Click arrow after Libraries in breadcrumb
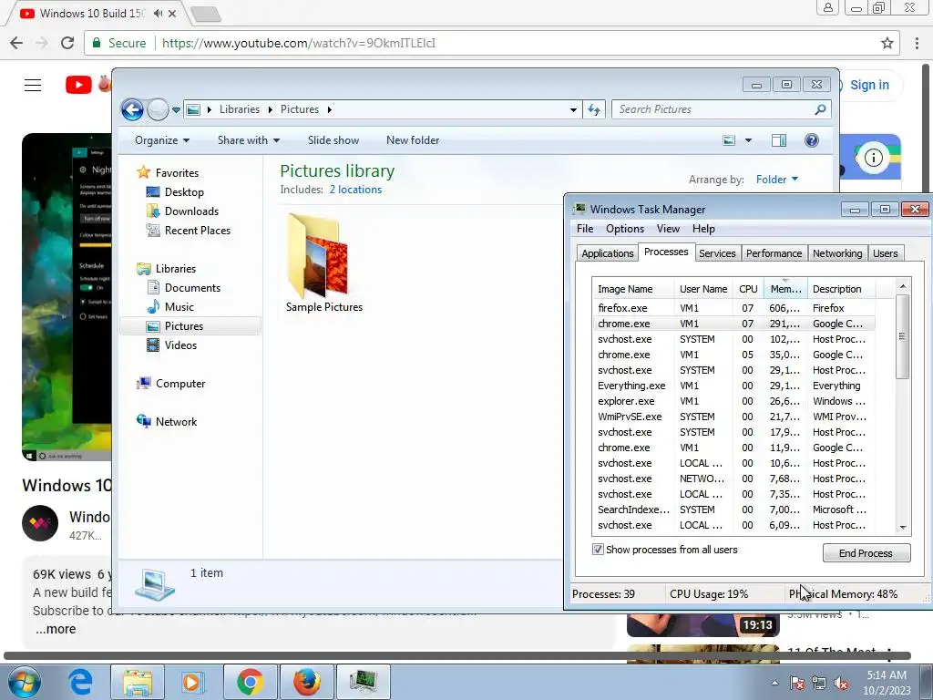 270,109
